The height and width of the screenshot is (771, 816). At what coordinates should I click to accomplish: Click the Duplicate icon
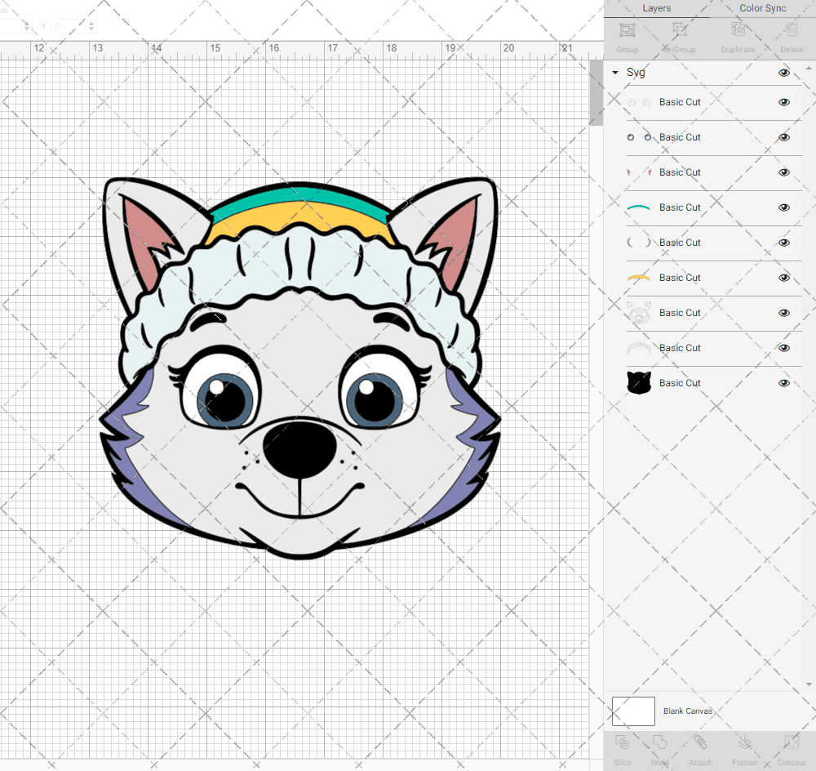(738, 29)
